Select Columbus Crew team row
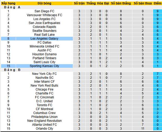The height and width of the screenshot is (132, 162). point(44,113)
